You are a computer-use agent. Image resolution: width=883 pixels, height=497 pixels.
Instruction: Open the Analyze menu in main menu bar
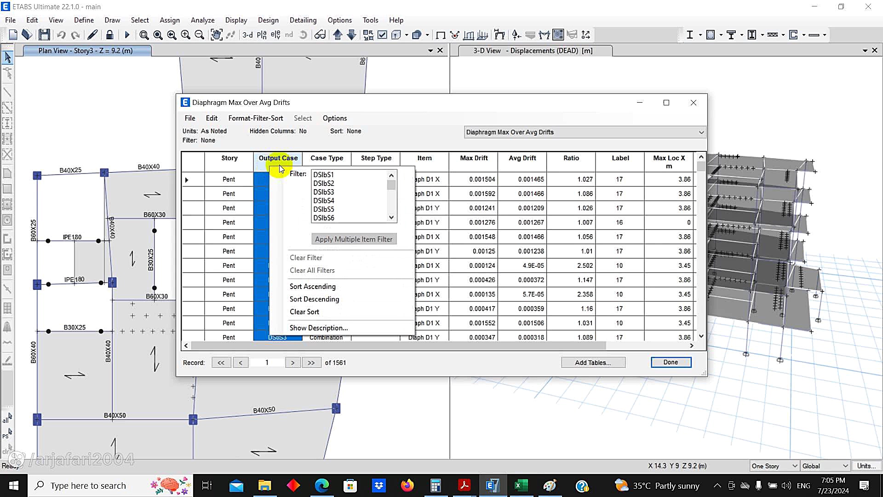(203, 20)
